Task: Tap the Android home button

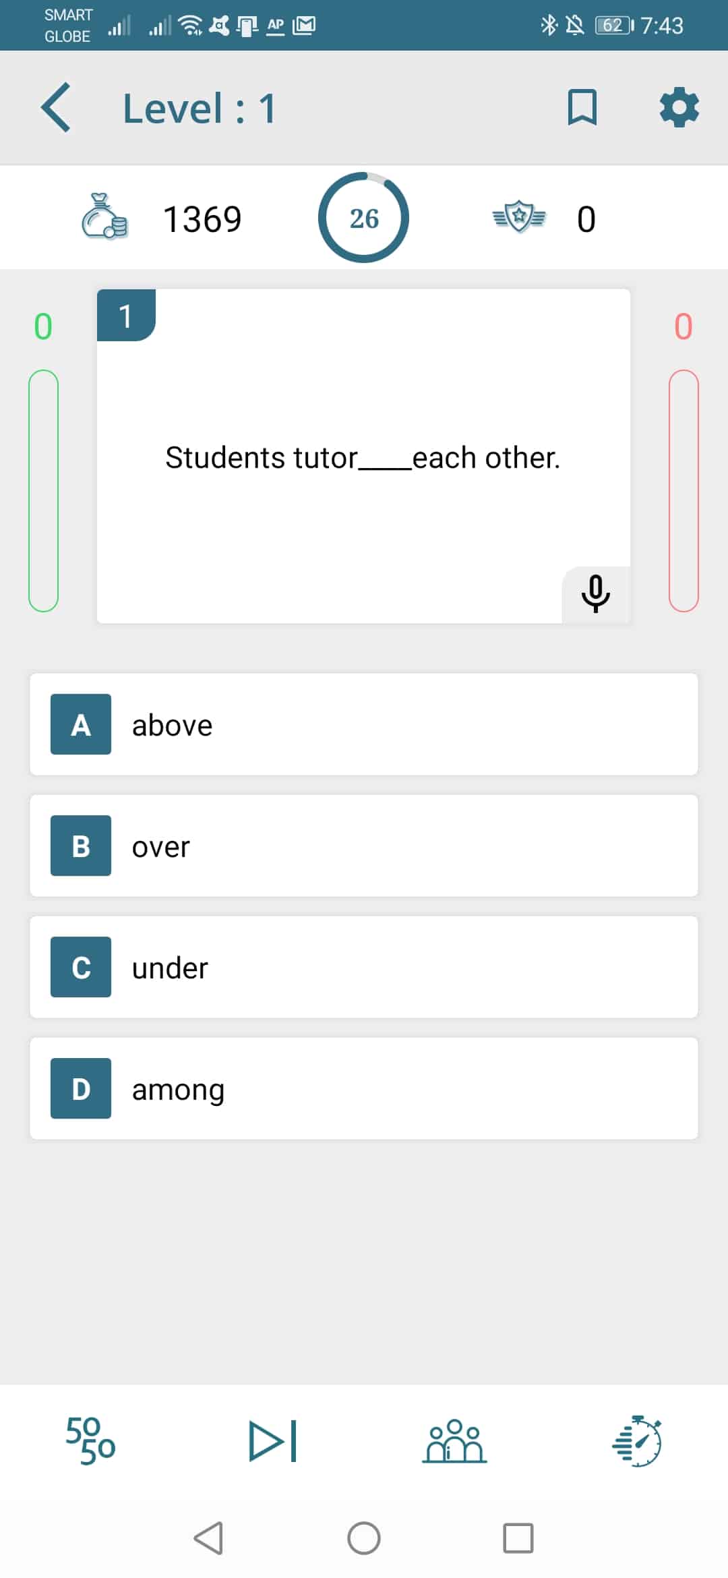Action: click(364, 1538)
